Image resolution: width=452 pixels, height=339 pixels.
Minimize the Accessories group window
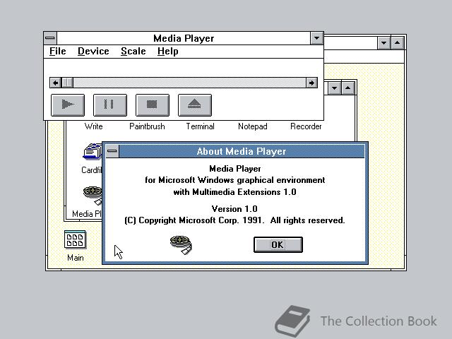point(335,88)
